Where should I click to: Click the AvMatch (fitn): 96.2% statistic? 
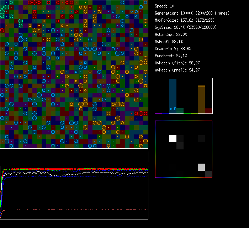coord(177,63)
